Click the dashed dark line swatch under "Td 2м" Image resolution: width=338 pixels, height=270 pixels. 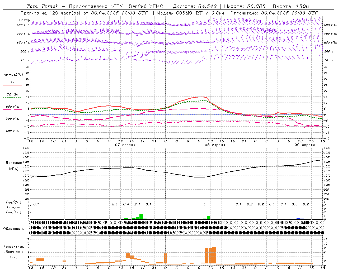pyautogui.click(x=12, y=98)
